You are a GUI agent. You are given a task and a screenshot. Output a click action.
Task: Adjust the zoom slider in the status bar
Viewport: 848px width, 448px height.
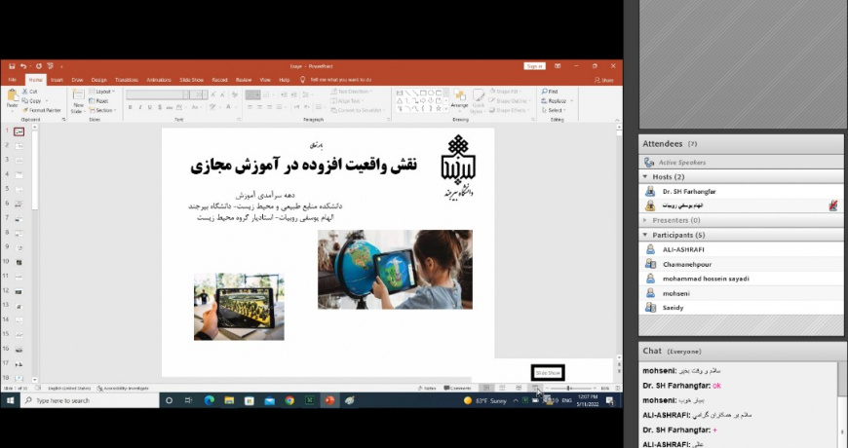[569, 388]
